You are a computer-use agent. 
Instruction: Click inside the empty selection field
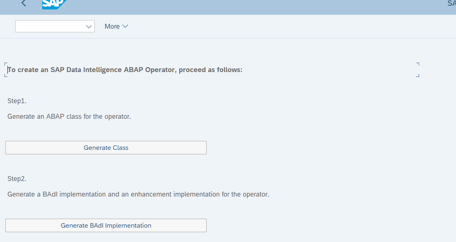(x=49, y=26)
